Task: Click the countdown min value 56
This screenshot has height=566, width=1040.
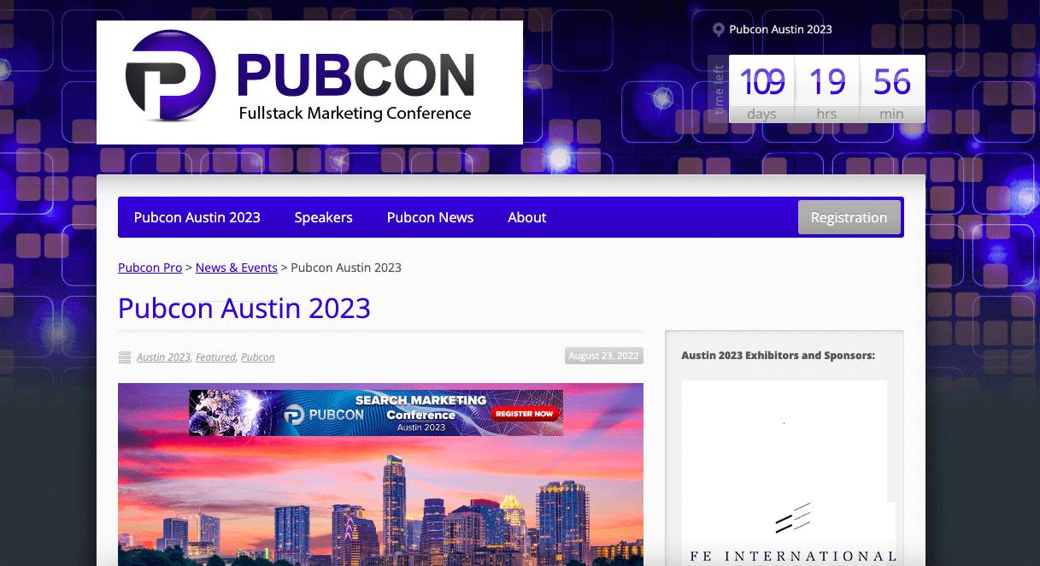Action: [x=892, y=82]
